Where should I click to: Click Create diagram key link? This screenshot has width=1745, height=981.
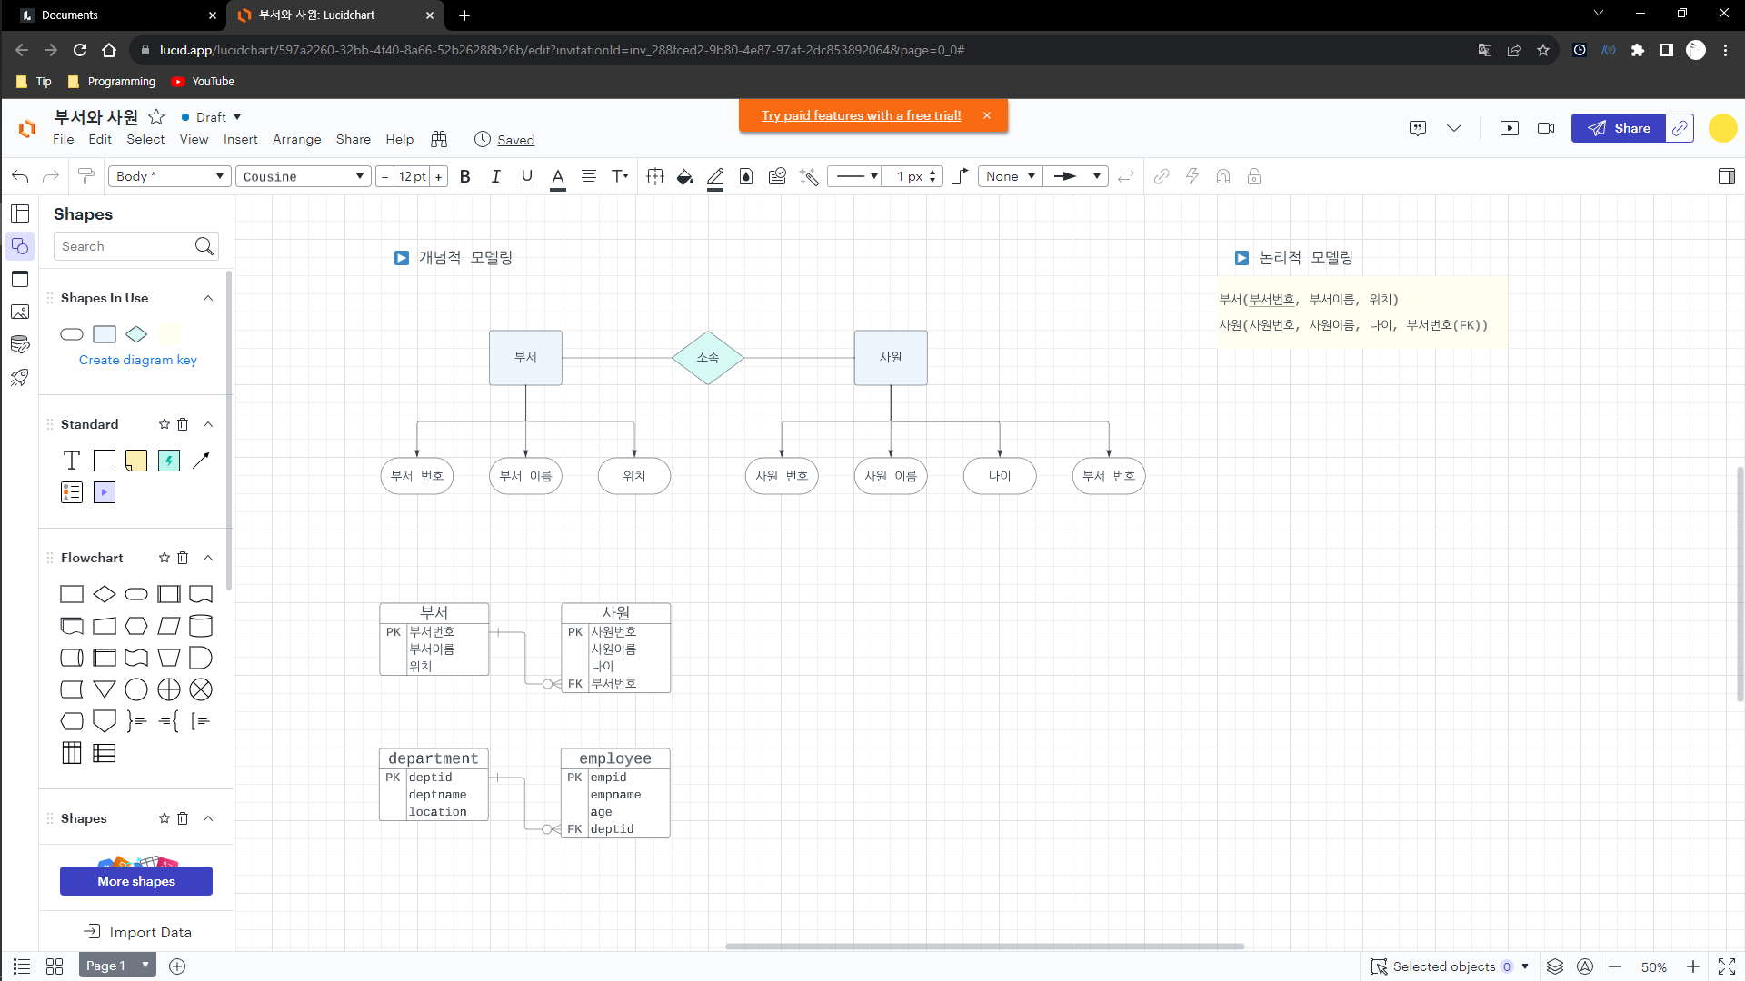(x=138, y=360)
